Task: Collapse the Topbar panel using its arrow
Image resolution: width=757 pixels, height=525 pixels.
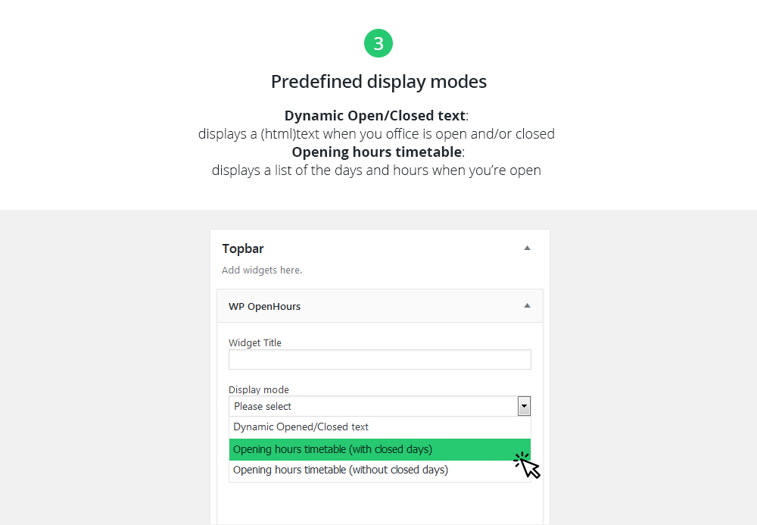Action: 528,248
